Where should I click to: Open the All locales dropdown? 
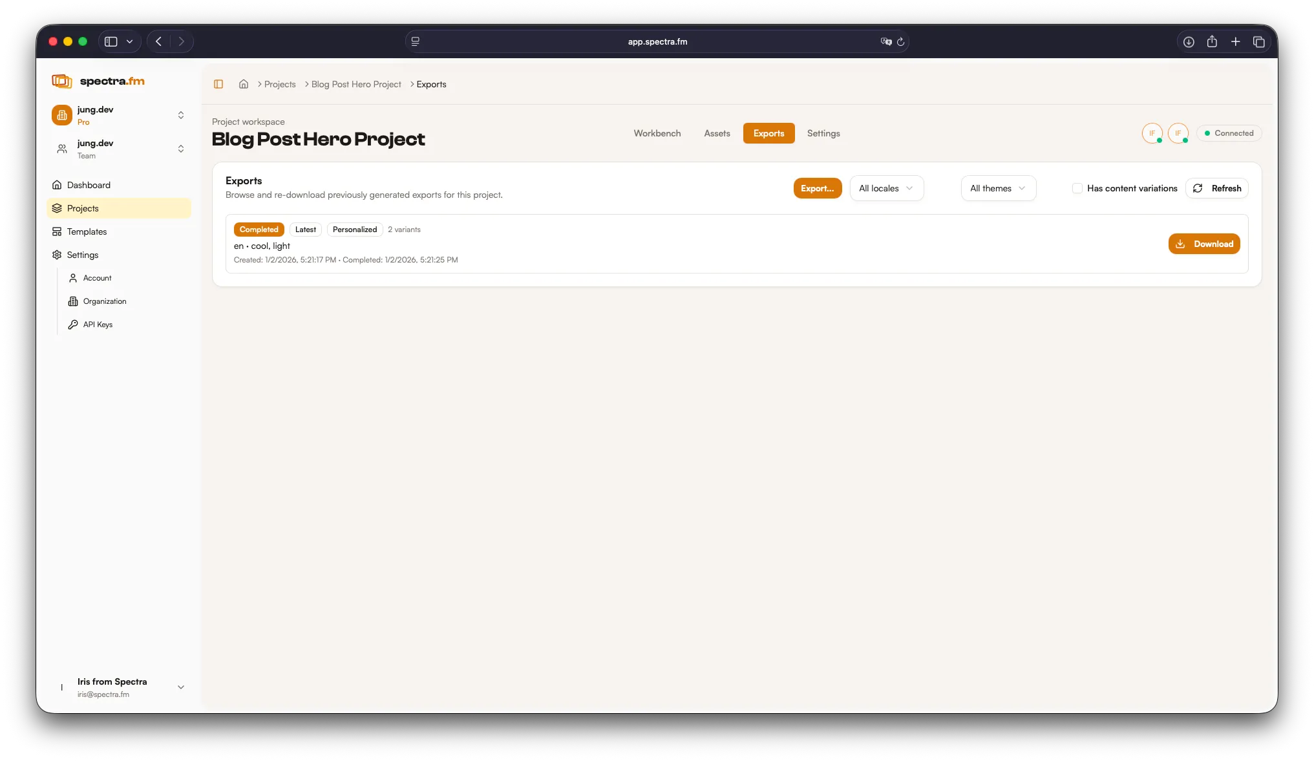(886, 188)
